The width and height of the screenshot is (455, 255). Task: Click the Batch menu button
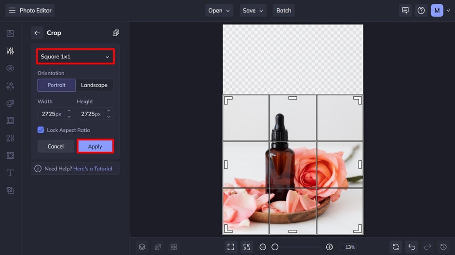[x=283, y=11]
